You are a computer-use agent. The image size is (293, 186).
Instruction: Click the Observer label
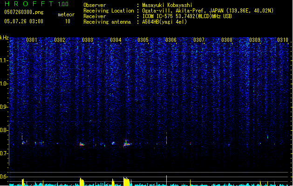pyautogui.click(x=95, y=5)
